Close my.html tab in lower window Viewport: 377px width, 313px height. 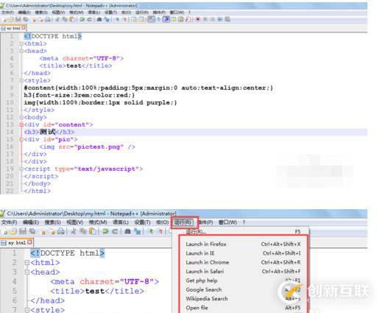29,242
